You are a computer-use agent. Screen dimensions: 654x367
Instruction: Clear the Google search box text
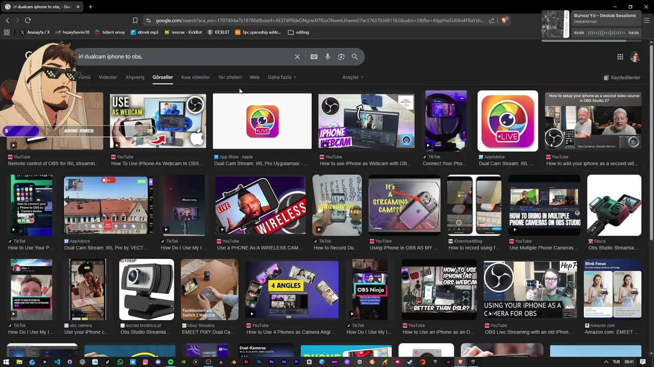[297, 57]
